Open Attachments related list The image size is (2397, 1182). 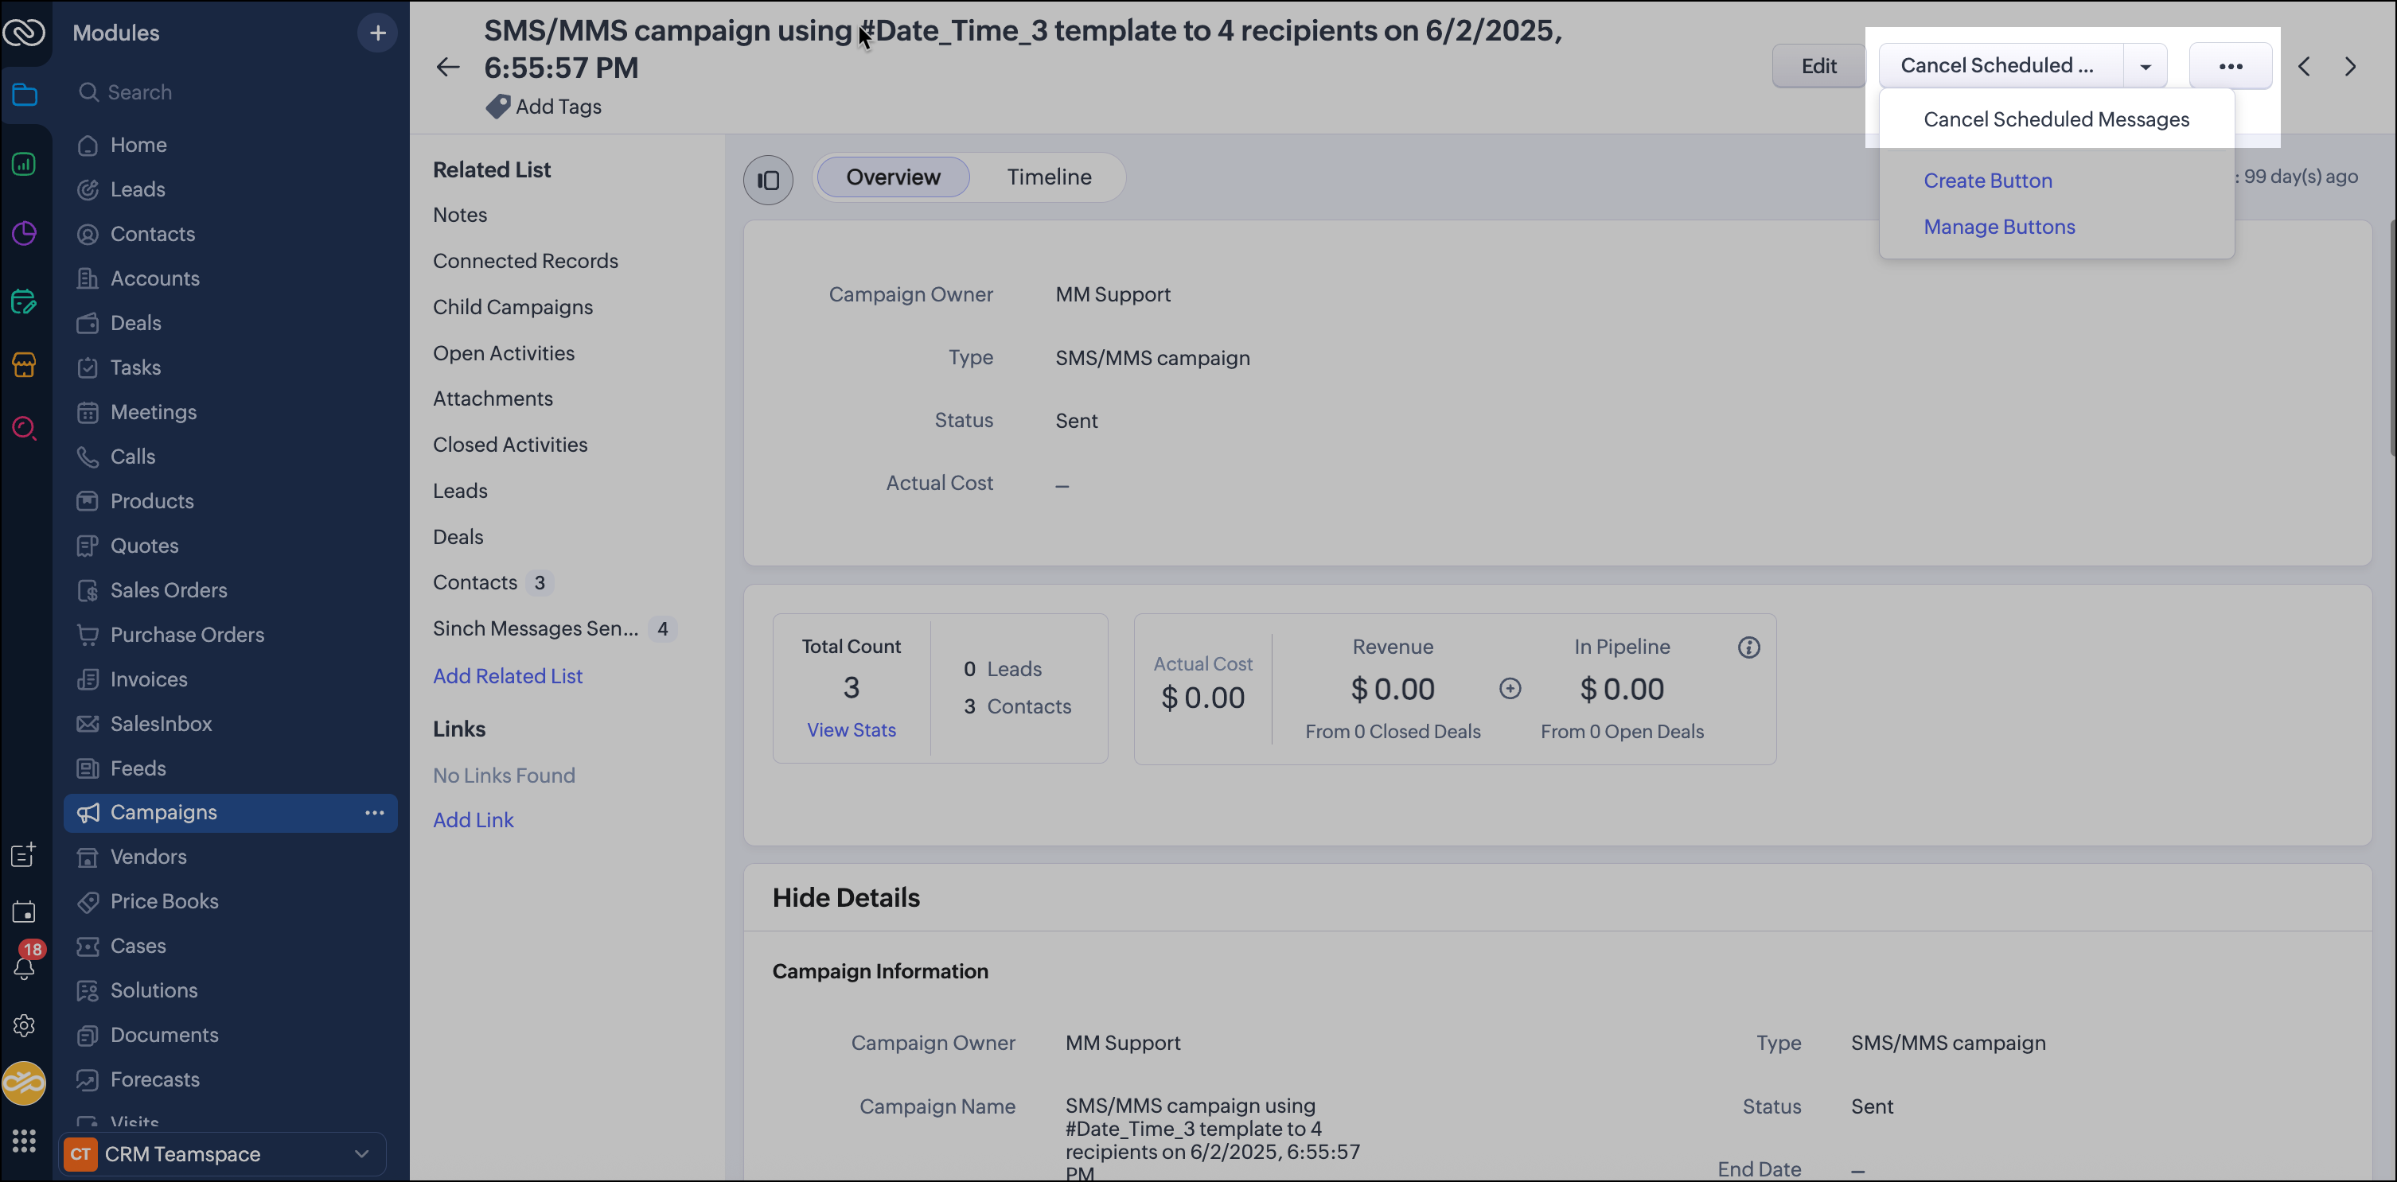(493, 399)
